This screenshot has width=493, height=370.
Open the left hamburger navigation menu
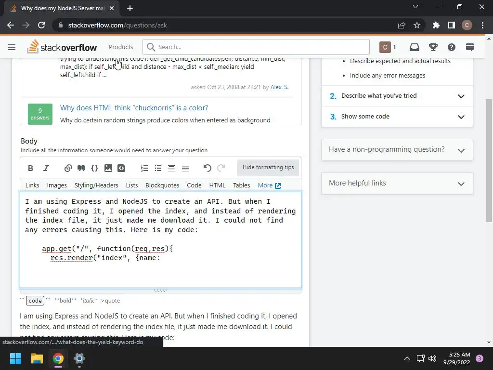point(12,47)
